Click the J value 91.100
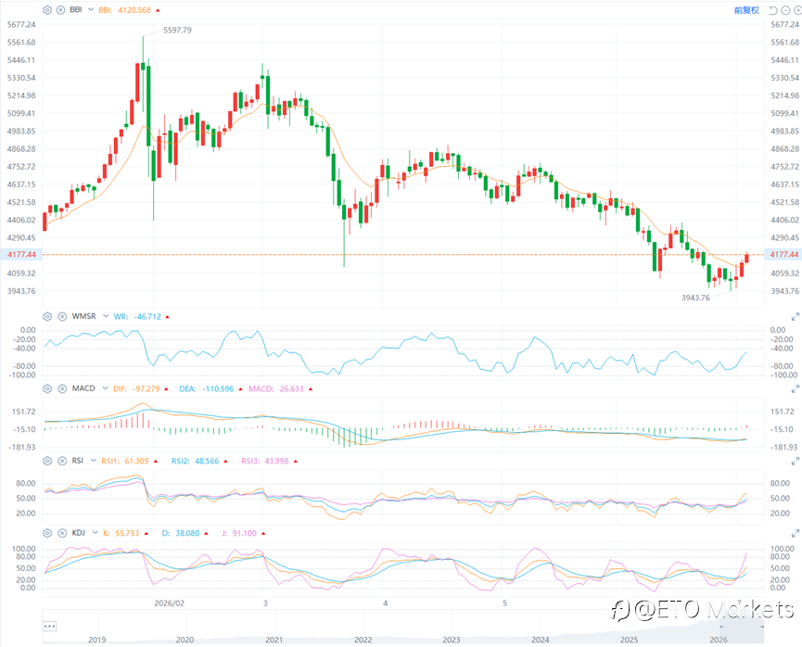The height and width of the screenshot is (647, 802). click(x=245, y=533)
